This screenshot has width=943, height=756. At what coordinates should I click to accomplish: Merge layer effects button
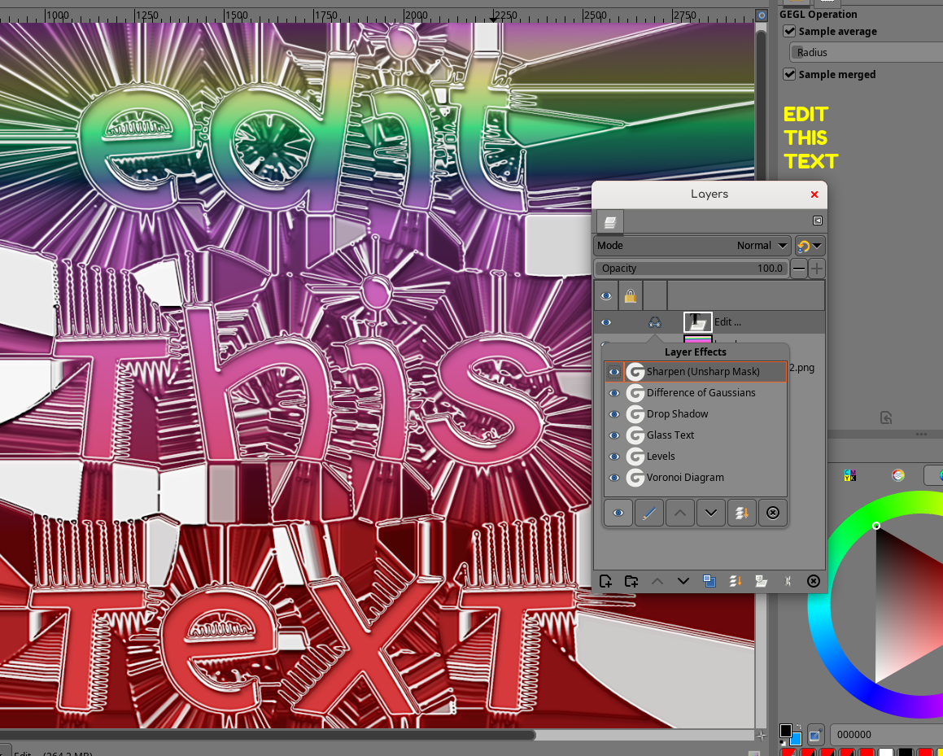tap(741, 513)
